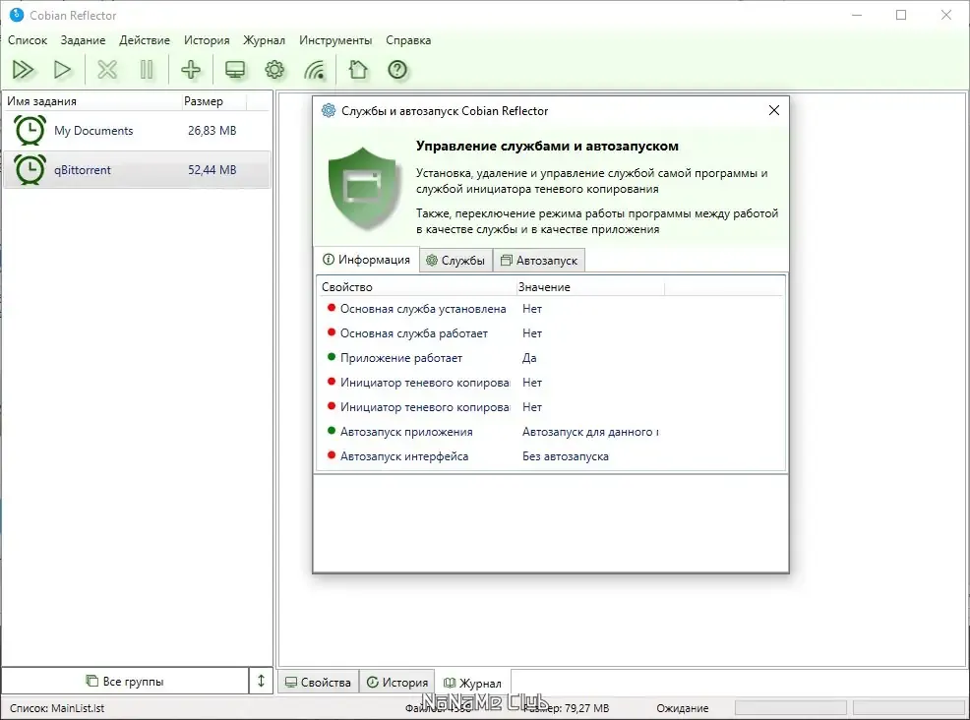
Task: Open the Инструменты menu
Action: point(335,40)
